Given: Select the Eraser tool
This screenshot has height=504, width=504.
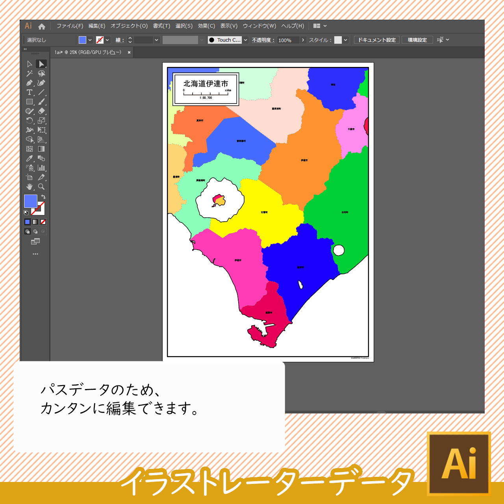Looking at the screenshot, I should [41, 111].
